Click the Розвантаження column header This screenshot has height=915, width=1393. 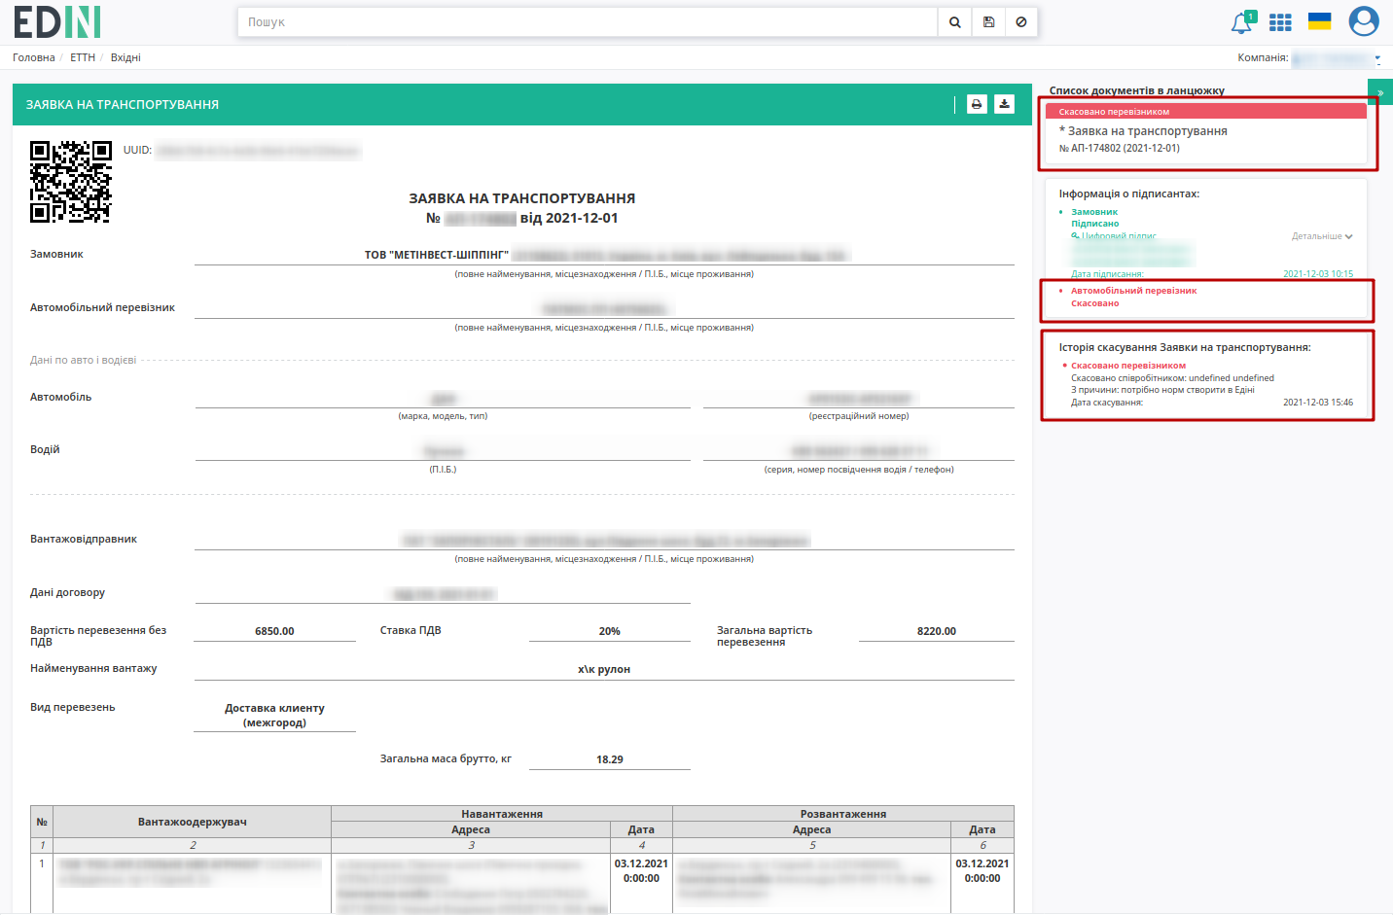843,814
